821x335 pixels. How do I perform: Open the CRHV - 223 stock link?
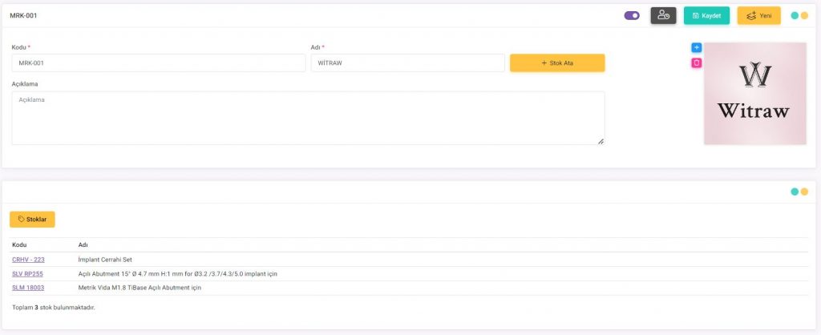coord(28,260)
